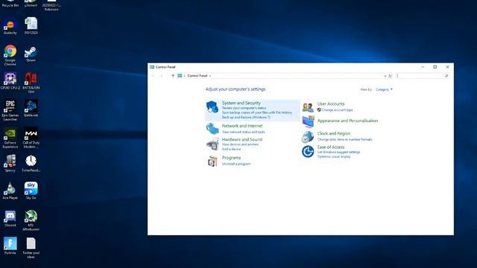This screenshot has height=268, width=477.
Task: Click the search magnifier in Control Panel
Action: pos(446,76)
